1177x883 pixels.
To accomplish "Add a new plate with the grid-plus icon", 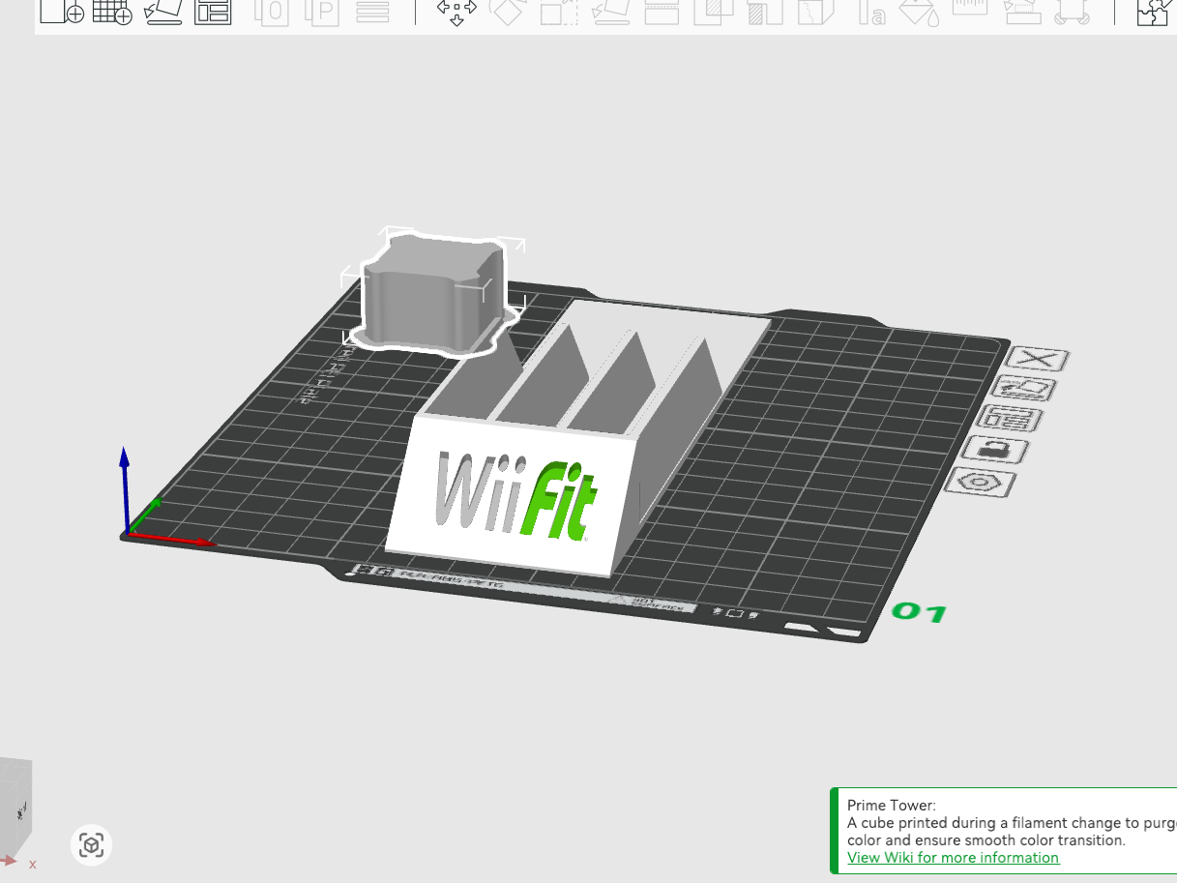I will point(112,12).
